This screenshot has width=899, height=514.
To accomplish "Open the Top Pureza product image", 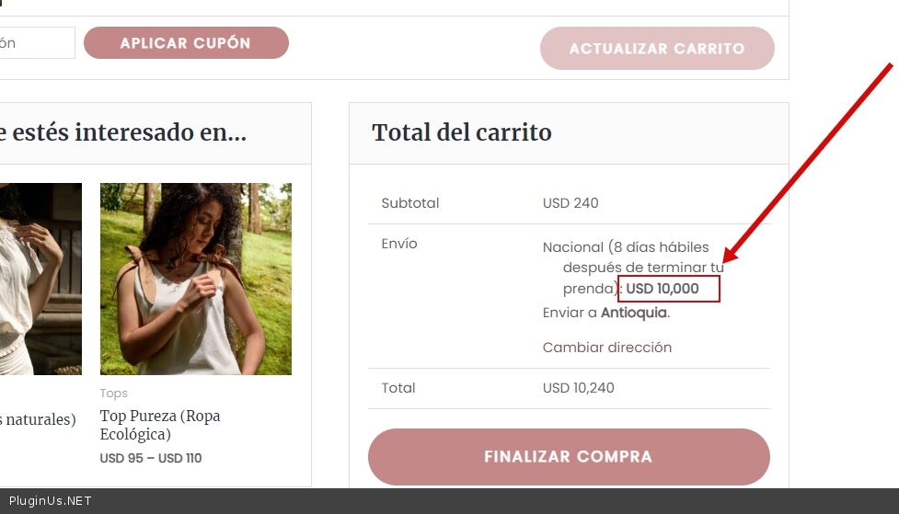I will (x=195, y=279).
